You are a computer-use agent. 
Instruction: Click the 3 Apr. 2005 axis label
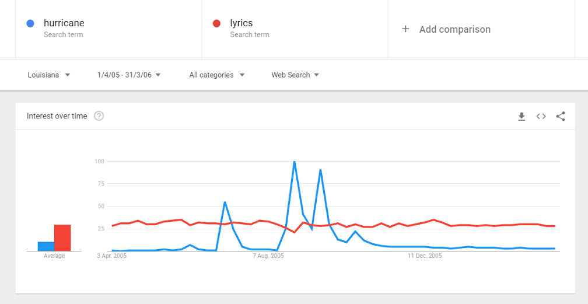click(x=111, y=256)
